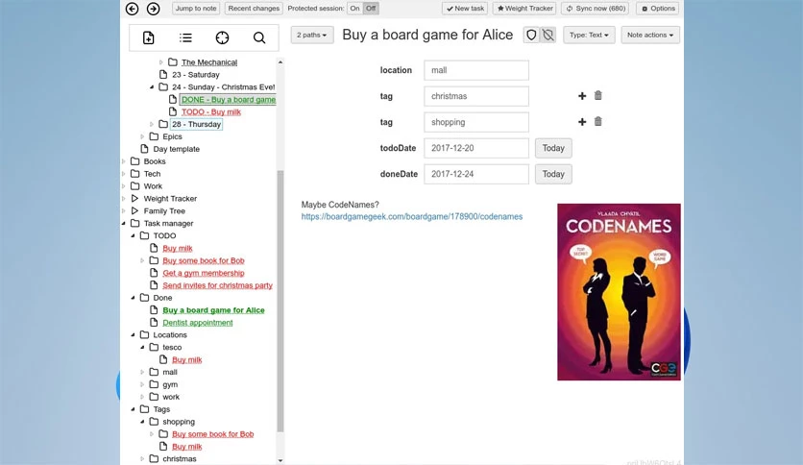
Task: Set todoDate with its Today button
Action: tap(553, 148)
